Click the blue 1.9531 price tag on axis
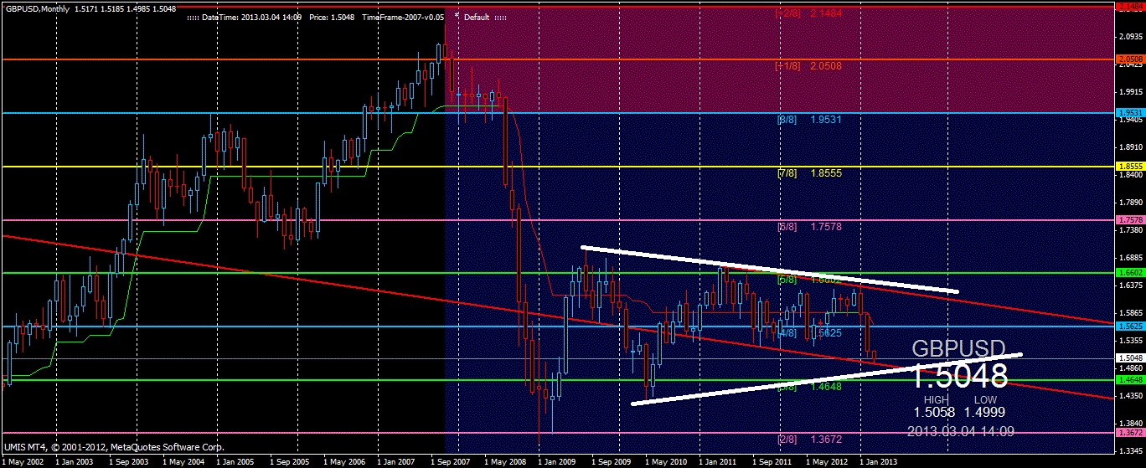Screen dimensions: 1146x468 tap(1131, 112)
